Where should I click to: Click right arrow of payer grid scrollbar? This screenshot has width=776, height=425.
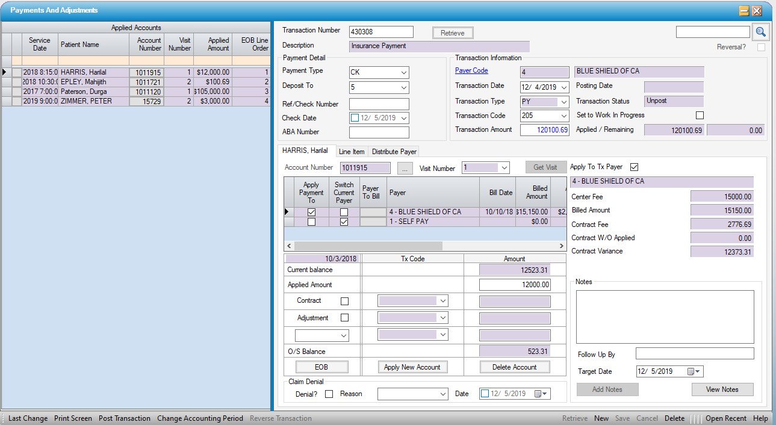pyautogui.click(x=562, y=246)
